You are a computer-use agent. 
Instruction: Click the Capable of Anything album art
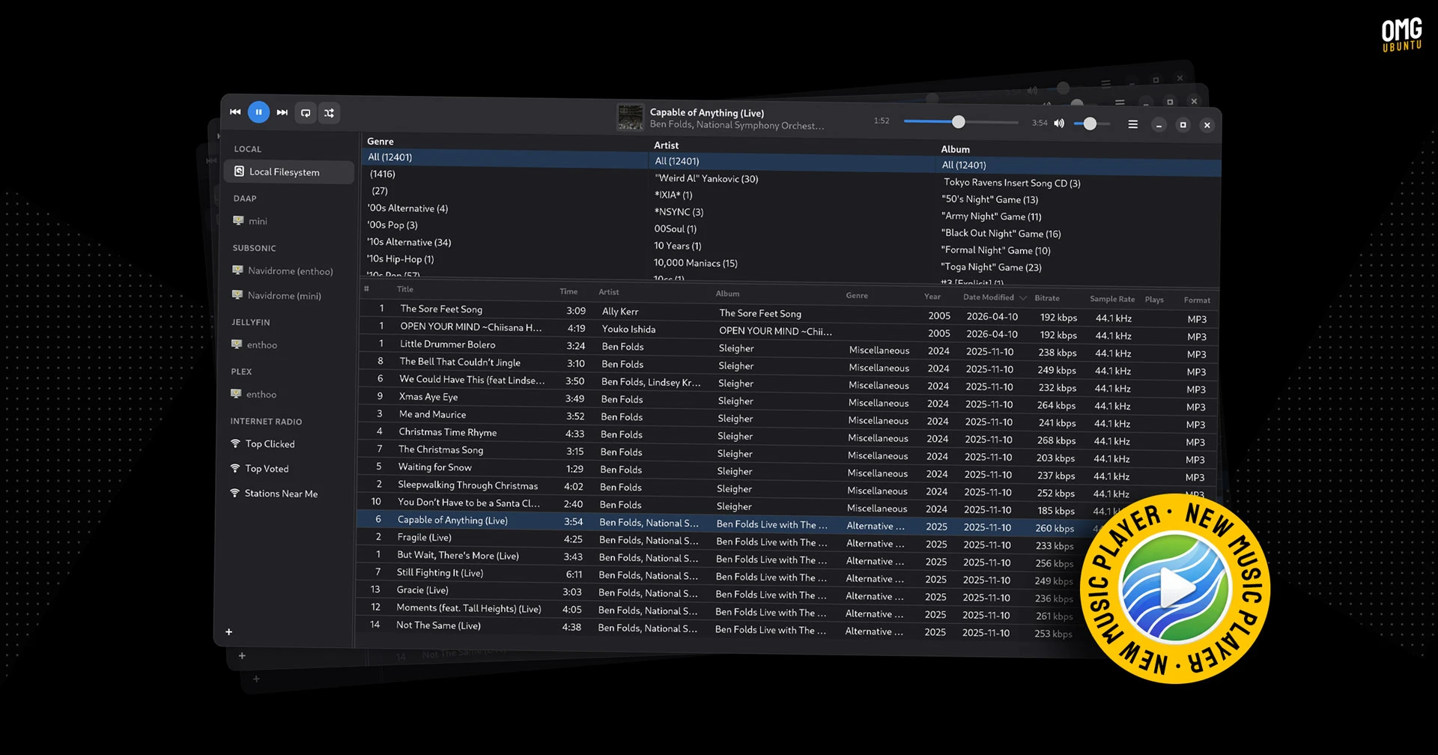pyautogui.click(x=631, y=117)
